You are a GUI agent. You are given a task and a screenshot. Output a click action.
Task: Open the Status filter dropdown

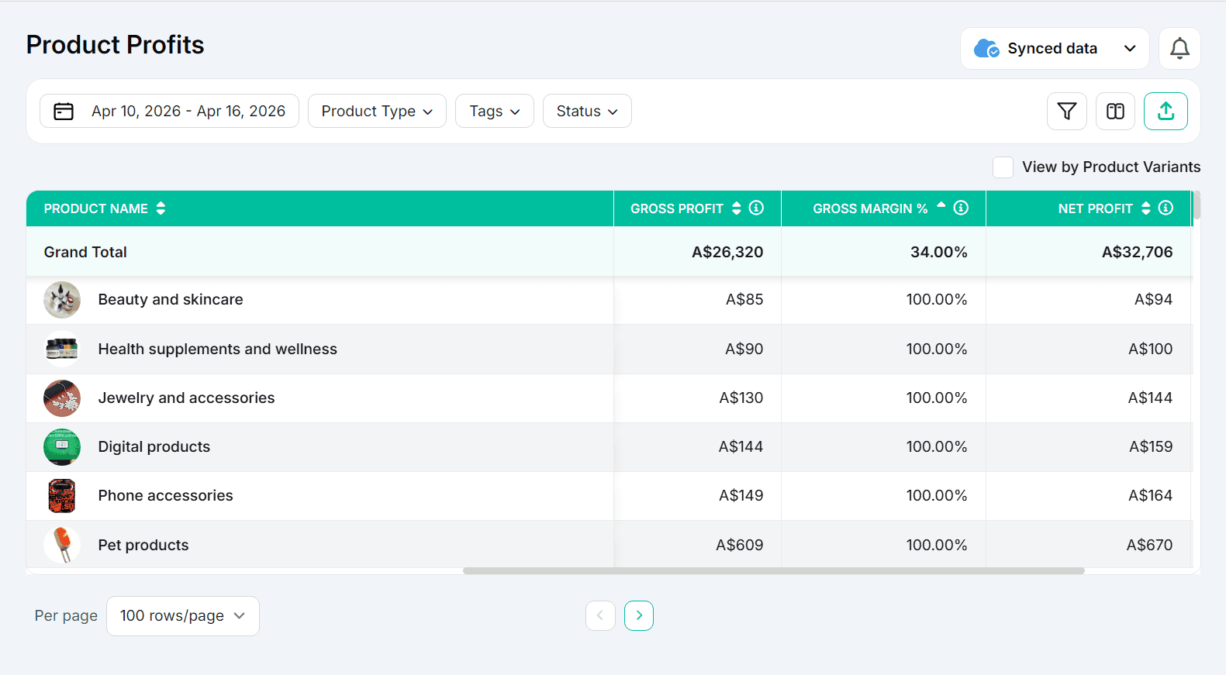point(587,112)
